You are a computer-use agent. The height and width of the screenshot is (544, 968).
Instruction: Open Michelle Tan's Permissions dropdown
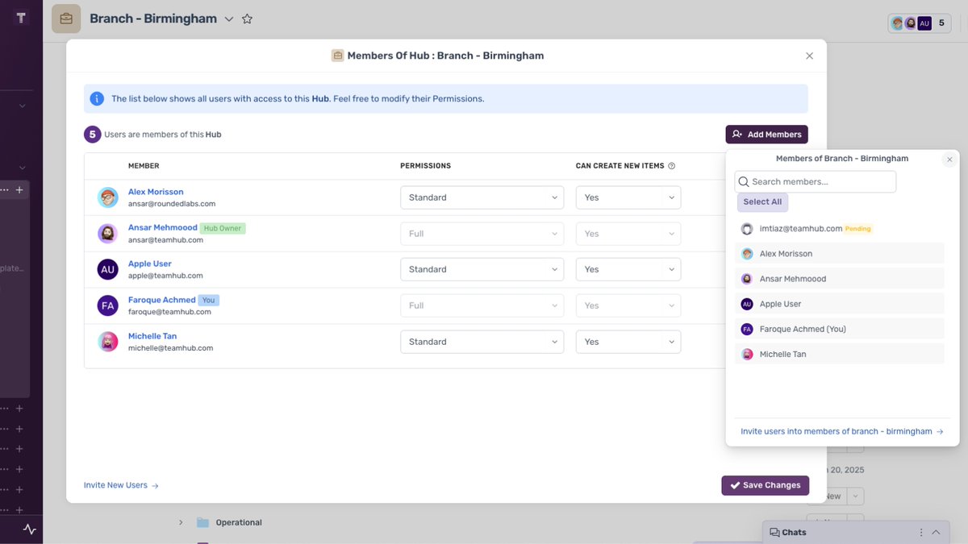tap(482, 342)
